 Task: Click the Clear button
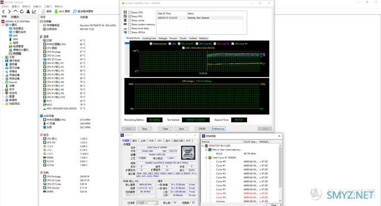pyautogui.click(x=165, y=129)
